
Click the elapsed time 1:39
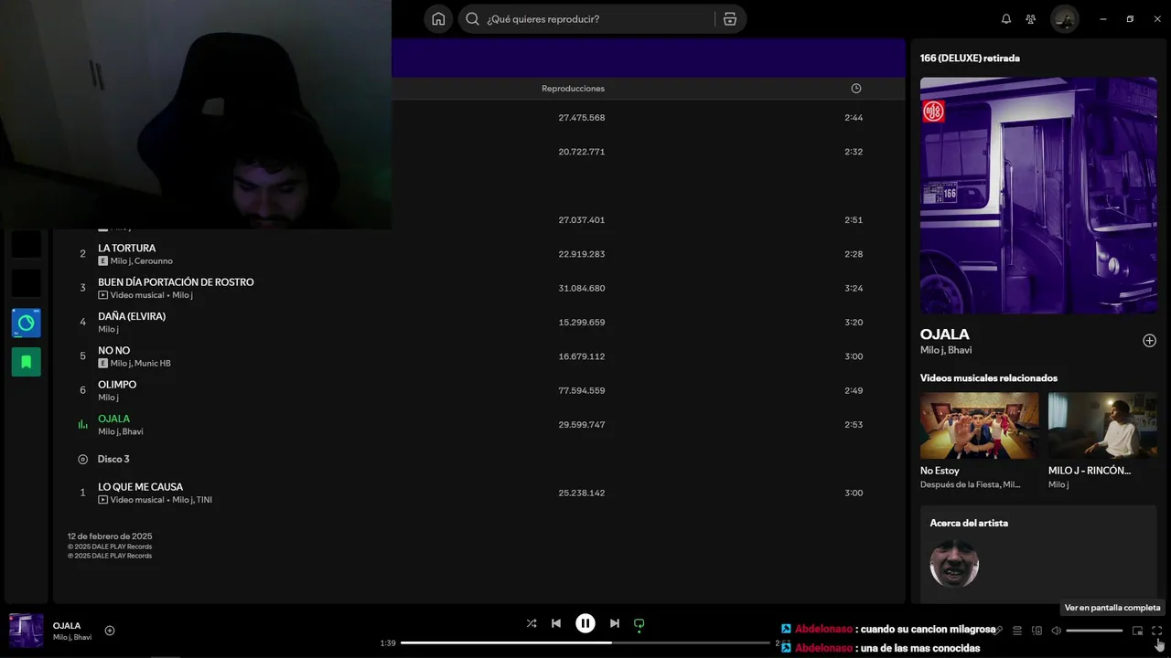click(x=388, y=643)
